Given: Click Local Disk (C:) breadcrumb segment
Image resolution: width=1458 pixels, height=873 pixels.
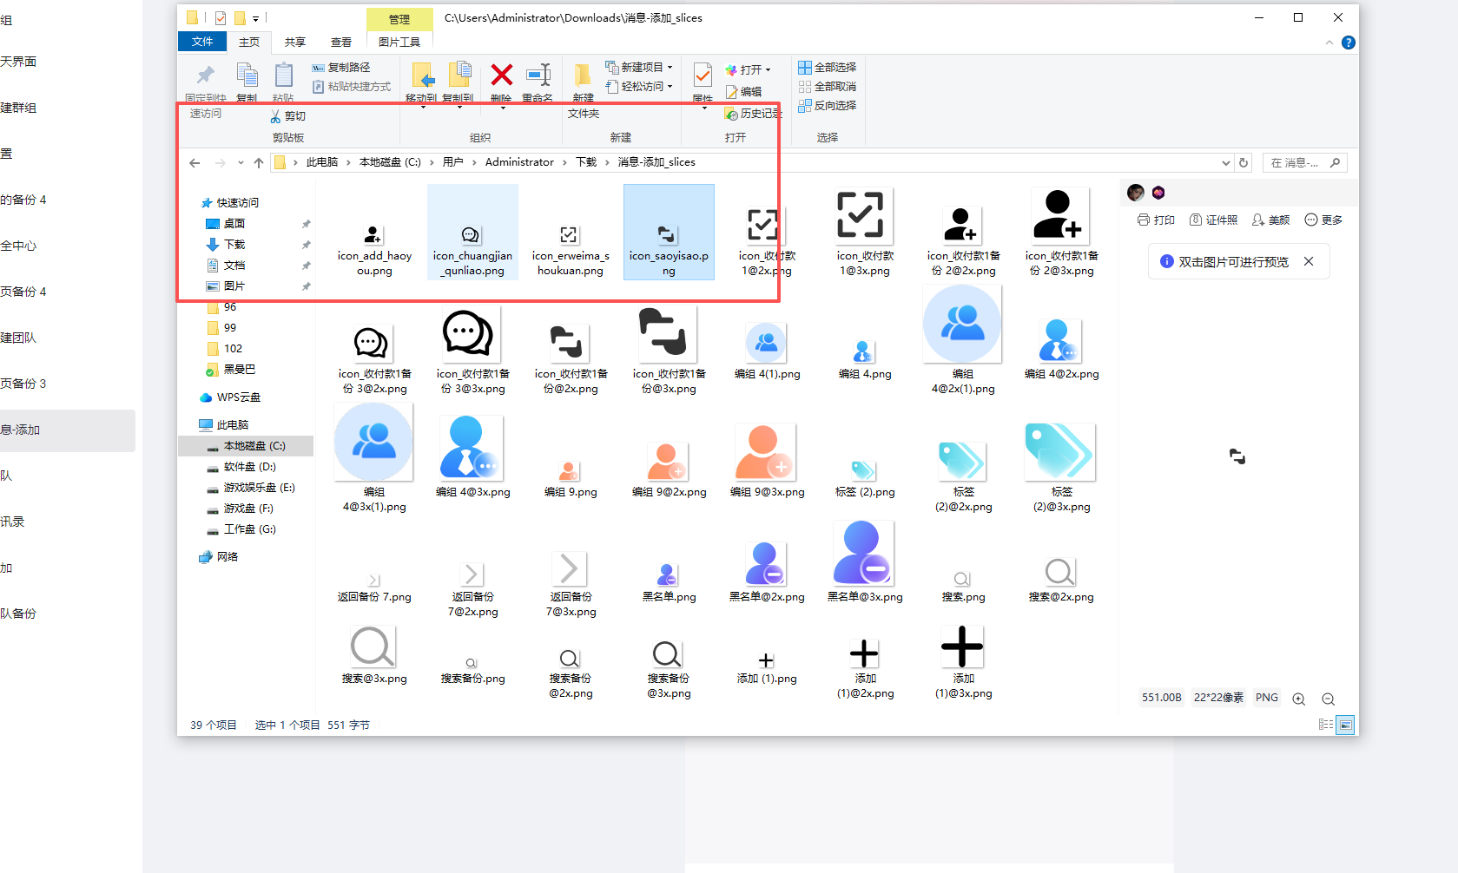Looking at the screenshot, I should point(390,162).
